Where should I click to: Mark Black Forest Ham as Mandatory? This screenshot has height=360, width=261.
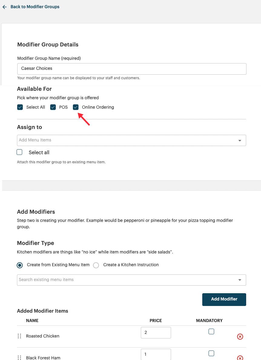[211, 353]
